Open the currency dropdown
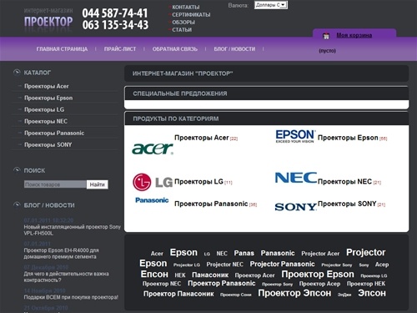417x313 pixels. point(271,5)
